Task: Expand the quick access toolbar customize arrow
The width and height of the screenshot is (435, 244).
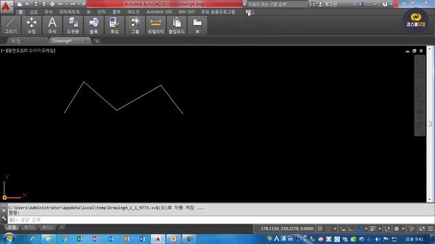Action: [83, 4]
